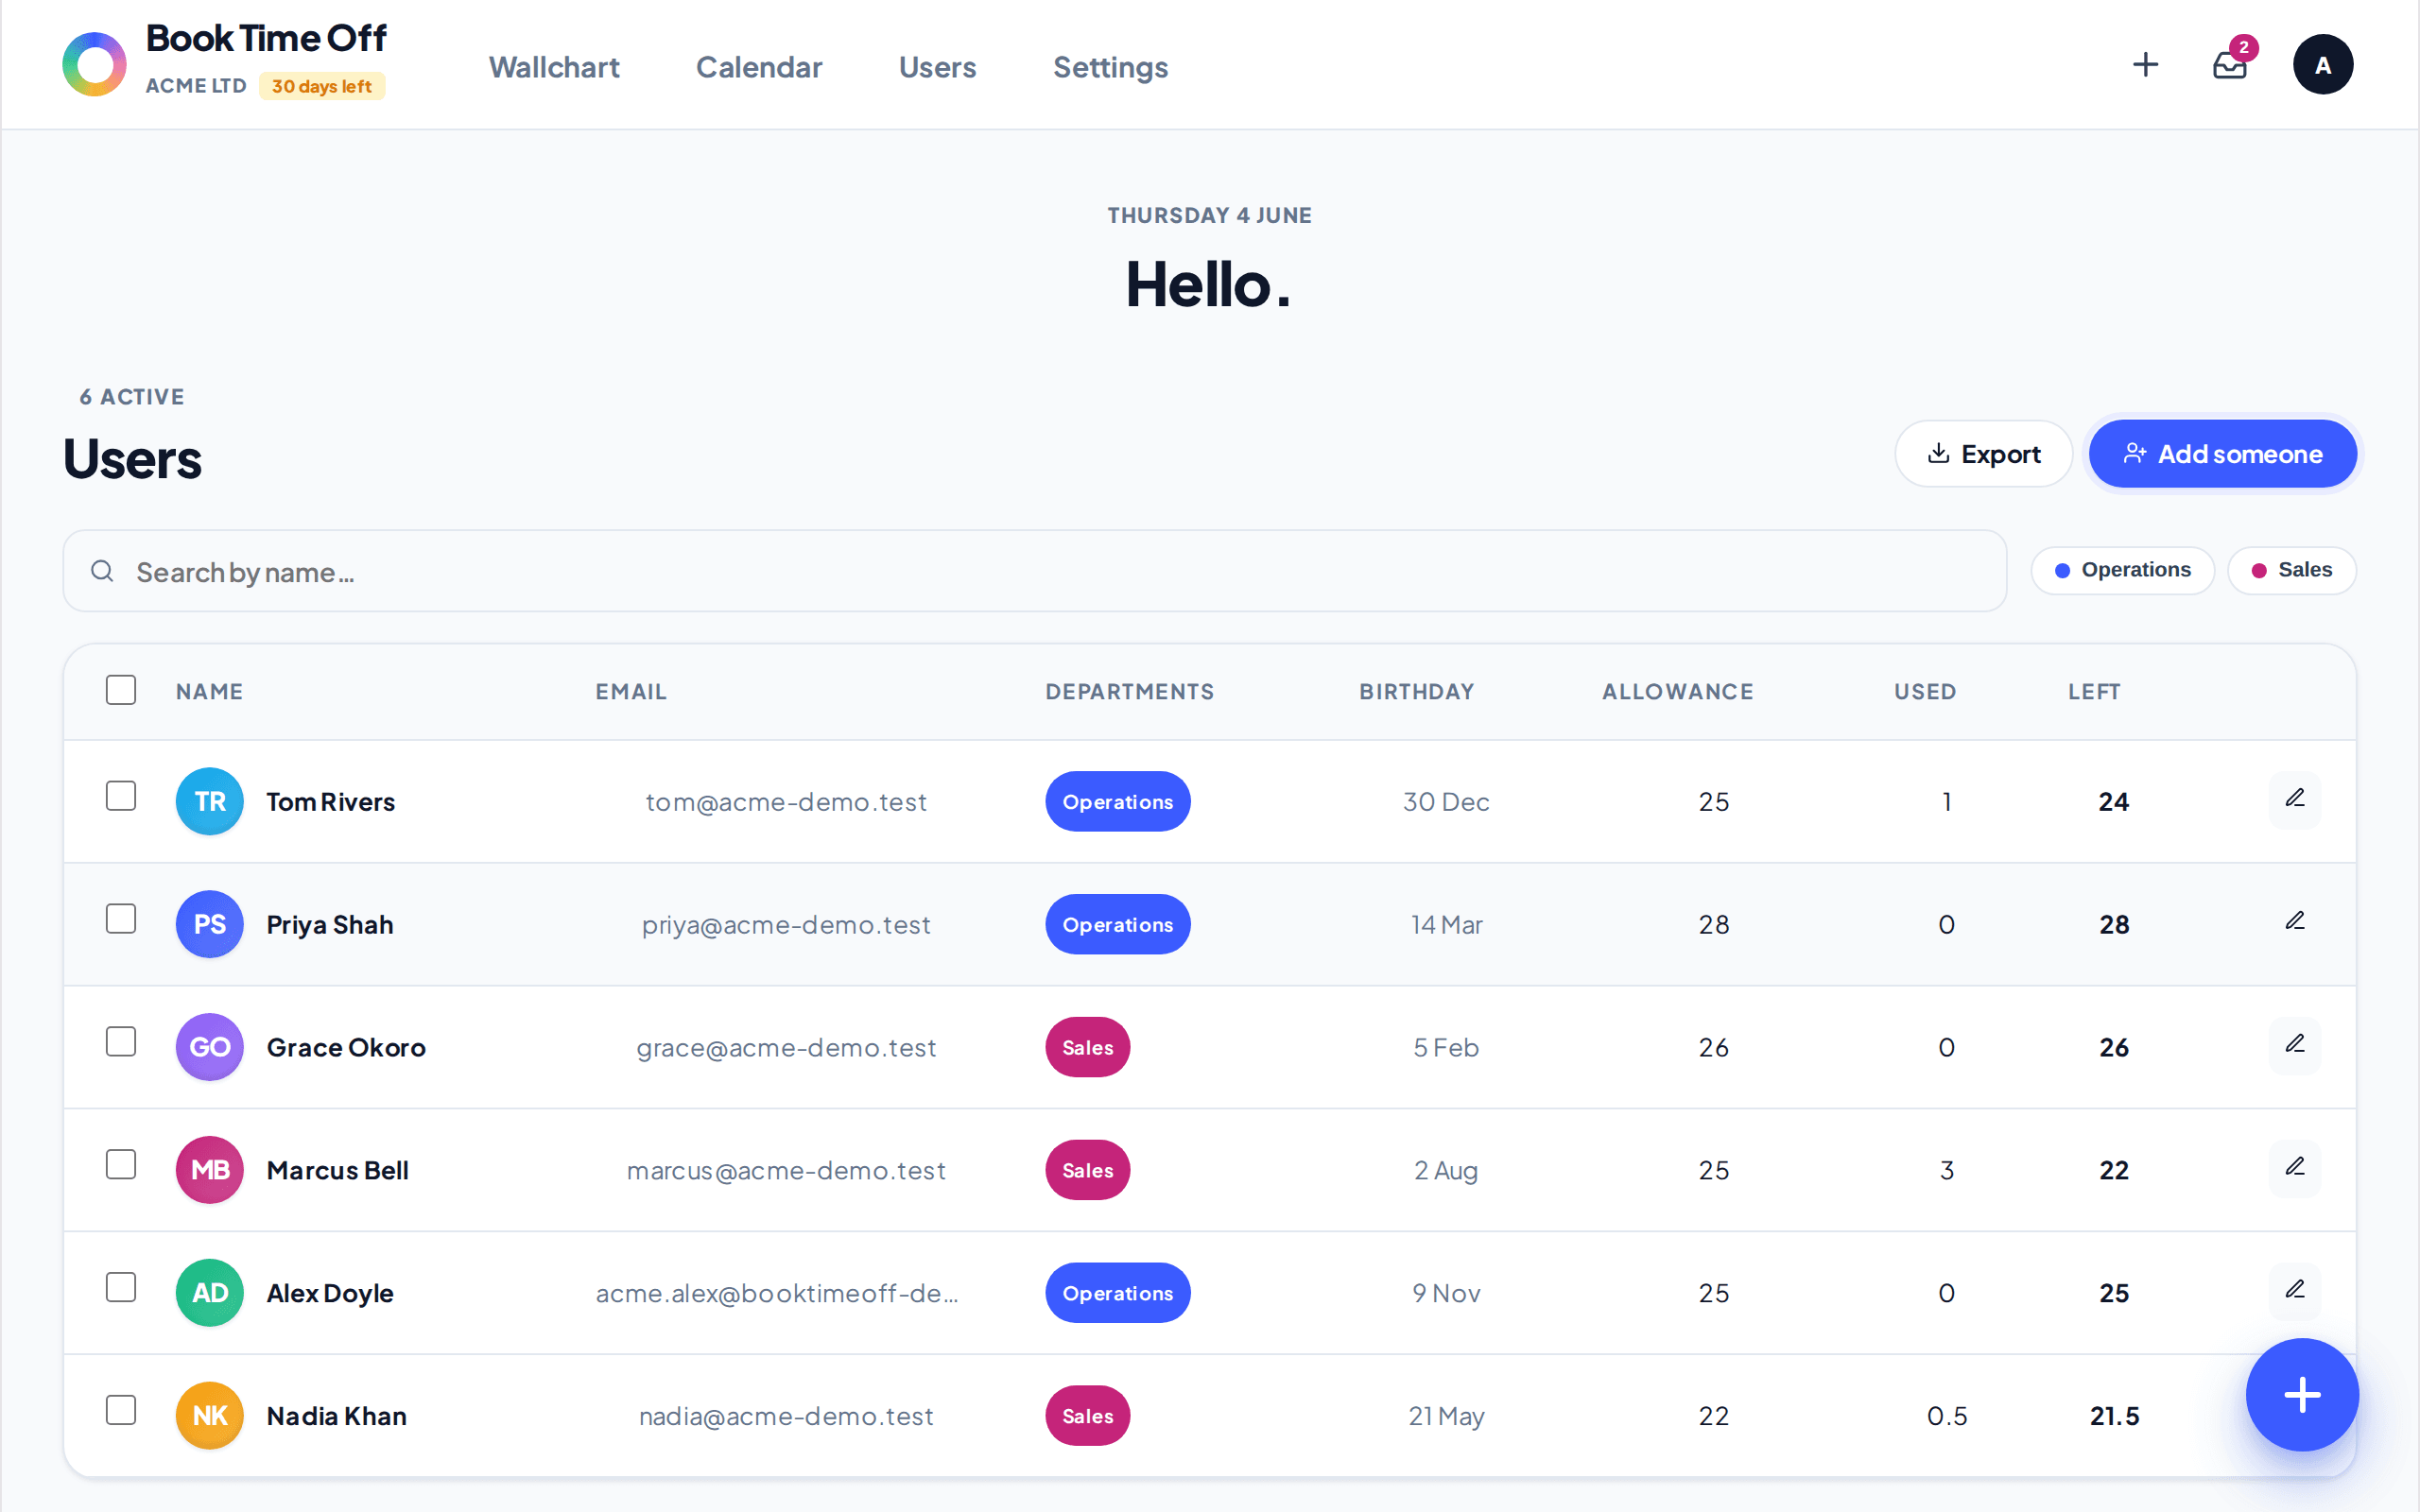Screen dimensions: 2420x1512
Task: Open the inbox notifications icon
Action: point(2230,65)
